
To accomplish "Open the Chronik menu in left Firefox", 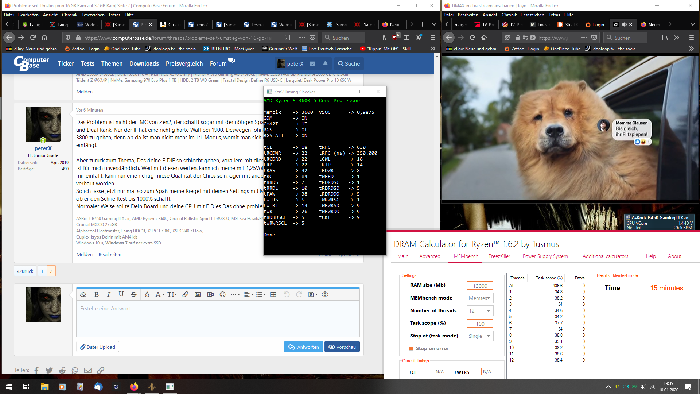I will point(69,15).
